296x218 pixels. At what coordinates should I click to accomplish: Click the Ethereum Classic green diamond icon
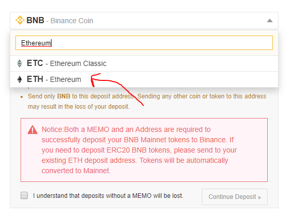[20, 63]
